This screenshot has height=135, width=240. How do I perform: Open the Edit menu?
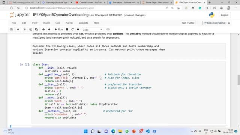coord(24,23)
